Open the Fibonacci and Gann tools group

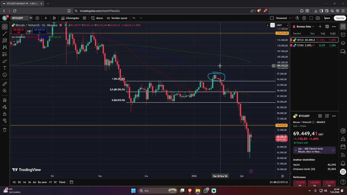click(x=5, y=40)
